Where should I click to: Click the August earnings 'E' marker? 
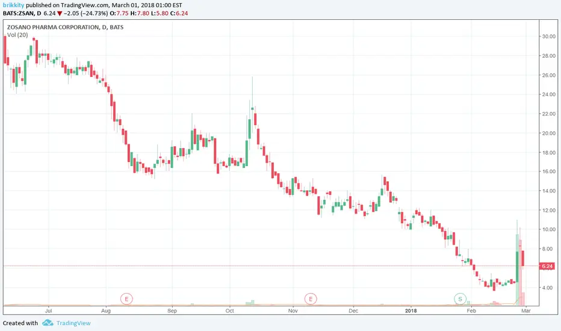[126, 299]
